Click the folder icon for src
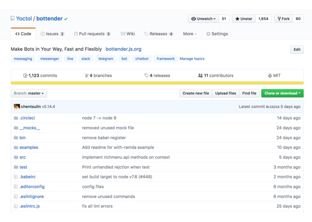This screenshot has width=312, height=222. (x=16, y=157)
